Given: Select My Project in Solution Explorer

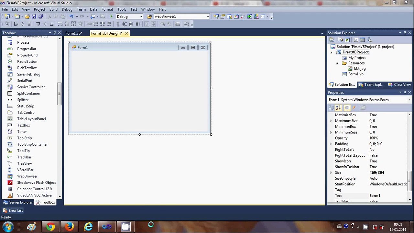Looking at the screenshot, I should [x=357, y=58].
